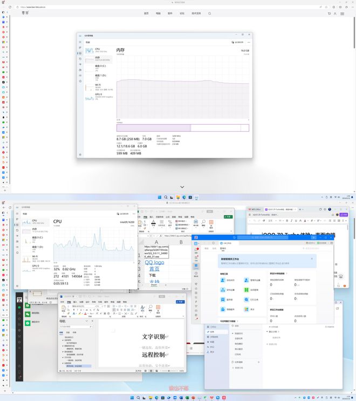
Task: Click the Paste clipboard icon in Word ribbon
Action: click(64, 309)
